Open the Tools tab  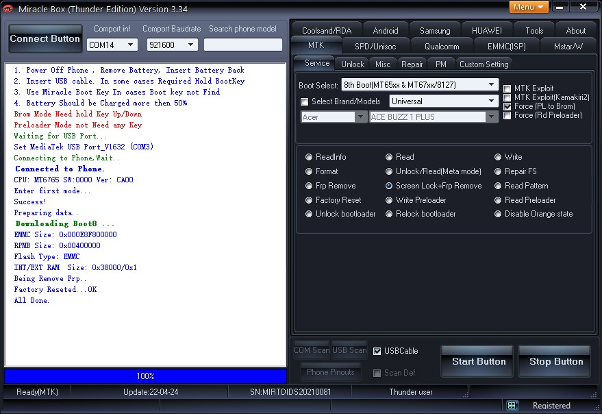pyautogui.click(x=534, y=30)
